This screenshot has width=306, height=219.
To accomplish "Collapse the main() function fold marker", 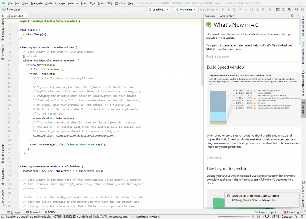I will click(x=19, y=30).
